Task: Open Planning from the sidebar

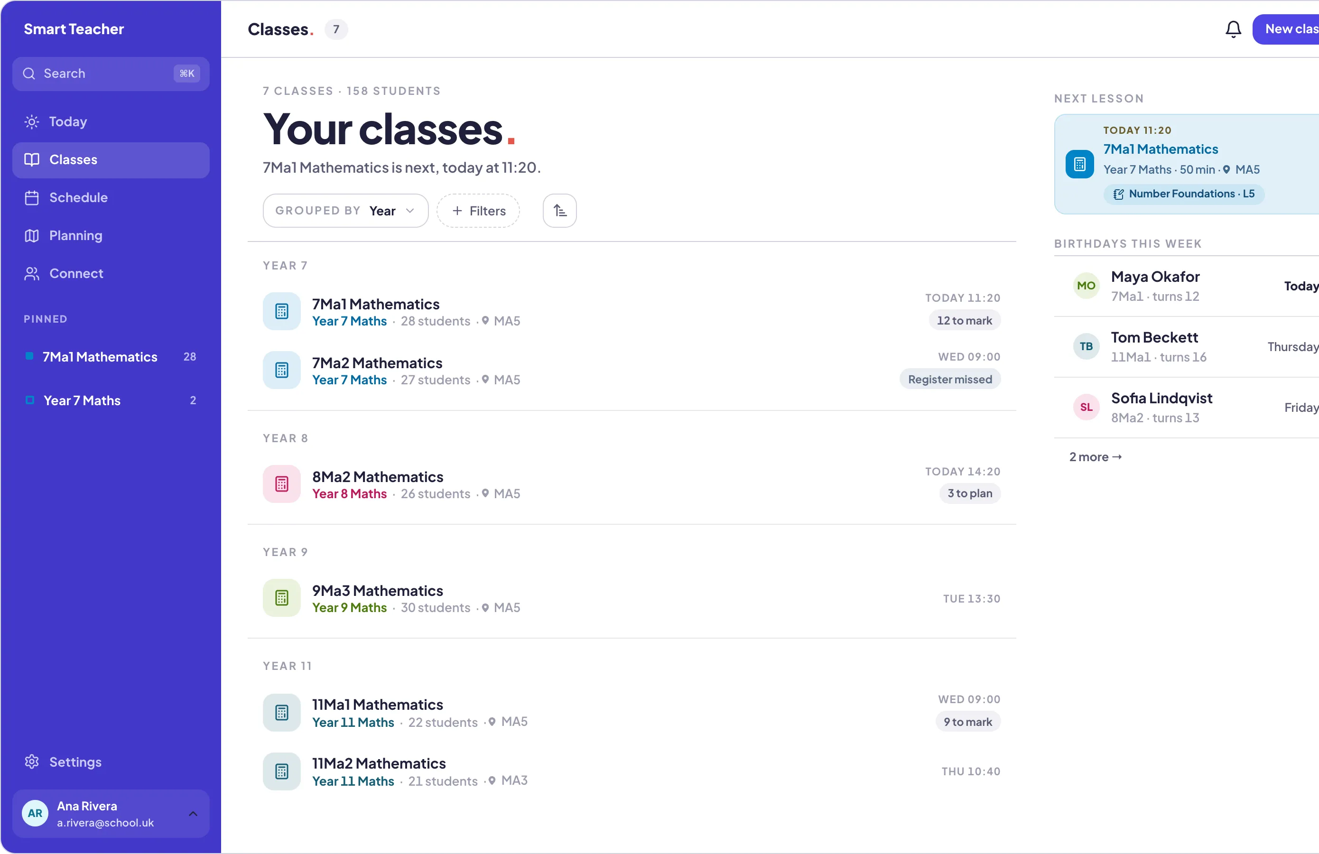Action: coord(111,235)
